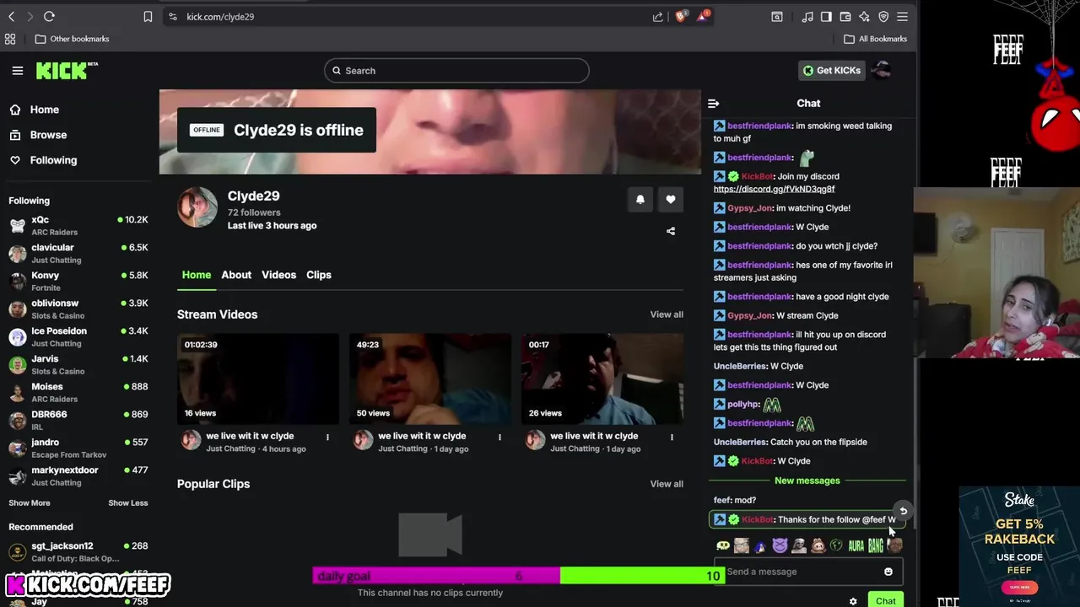Viewport: 1080px width, 607px height.
Task: Click the Kick search field
Action: 456,71
